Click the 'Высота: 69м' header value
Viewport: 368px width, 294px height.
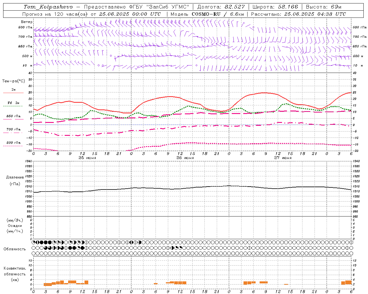(324, 7)
